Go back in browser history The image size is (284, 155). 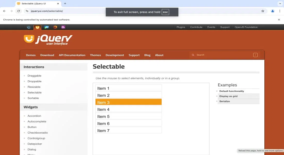[x=4, y=11]
